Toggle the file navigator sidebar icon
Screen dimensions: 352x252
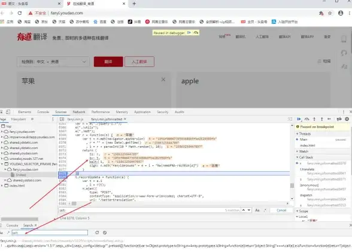pos(62,119)
